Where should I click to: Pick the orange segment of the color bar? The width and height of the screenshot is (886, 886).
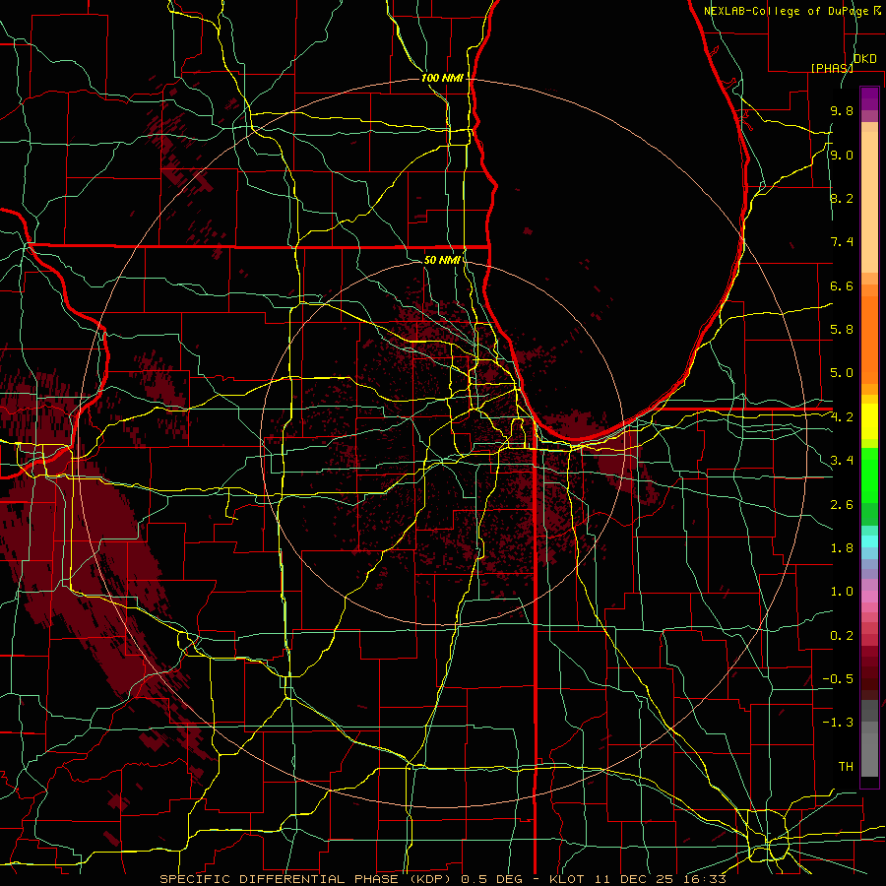coord(869,339)
